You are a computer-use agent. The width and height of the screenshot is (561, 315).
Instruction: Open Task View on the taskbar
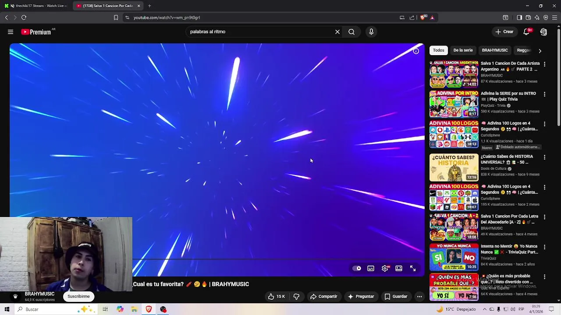[x=105, y=309]
